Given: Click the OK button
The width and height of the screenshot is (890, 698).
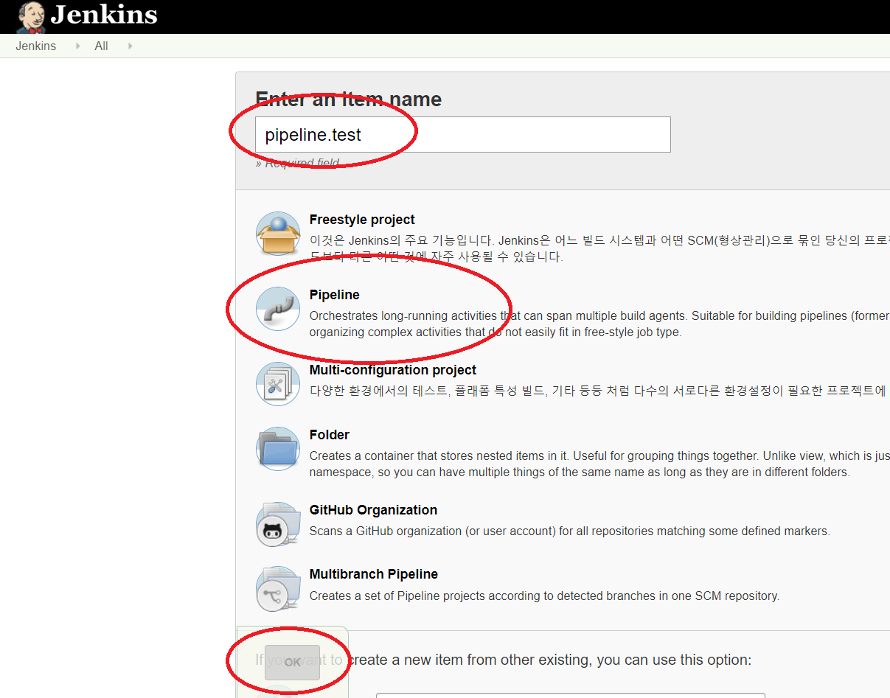Looking at the screenshot, I should click(292, 662).
